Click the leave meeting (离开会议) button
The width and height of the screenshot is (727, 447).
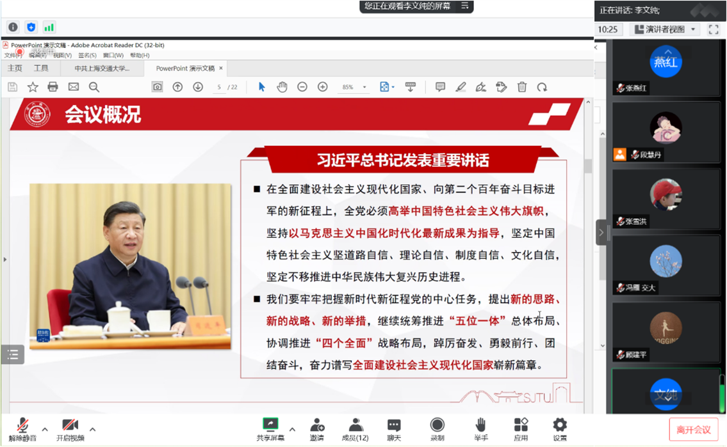coord(693,430)
